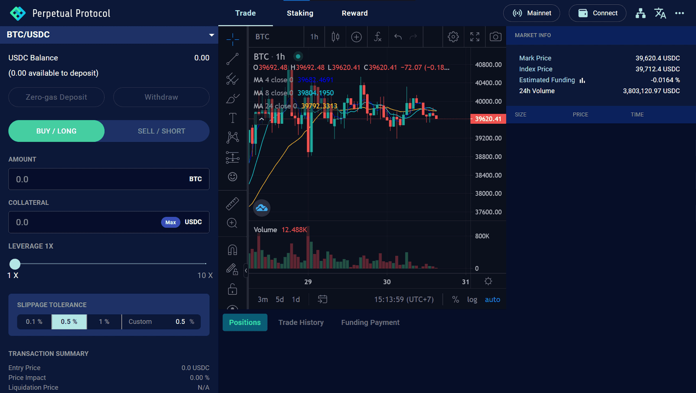Collapse the indicator legend chevron
This screenshot has height=393, width=696.
pyautogui.click(x=262, y=119)
